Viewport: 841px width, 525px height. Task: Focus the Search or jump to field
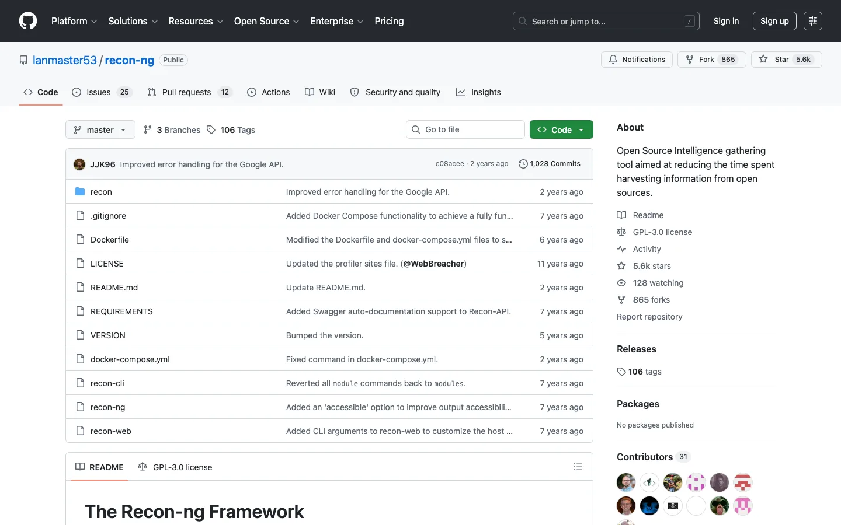(x=606, y=21)
